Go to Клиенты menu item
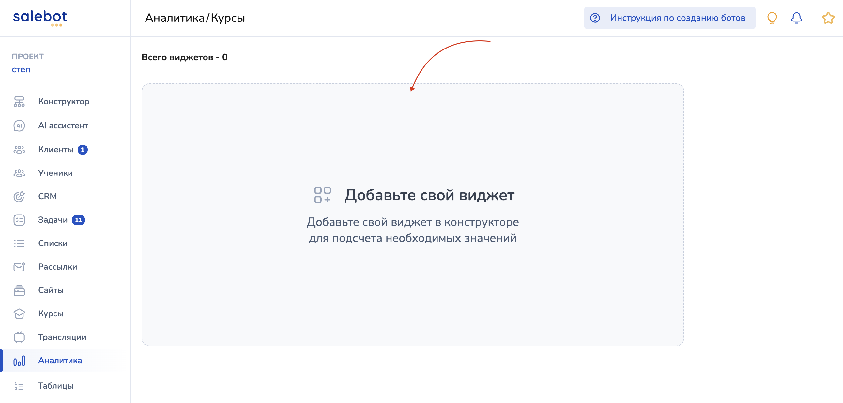The image size is (843, 403). 56,149
